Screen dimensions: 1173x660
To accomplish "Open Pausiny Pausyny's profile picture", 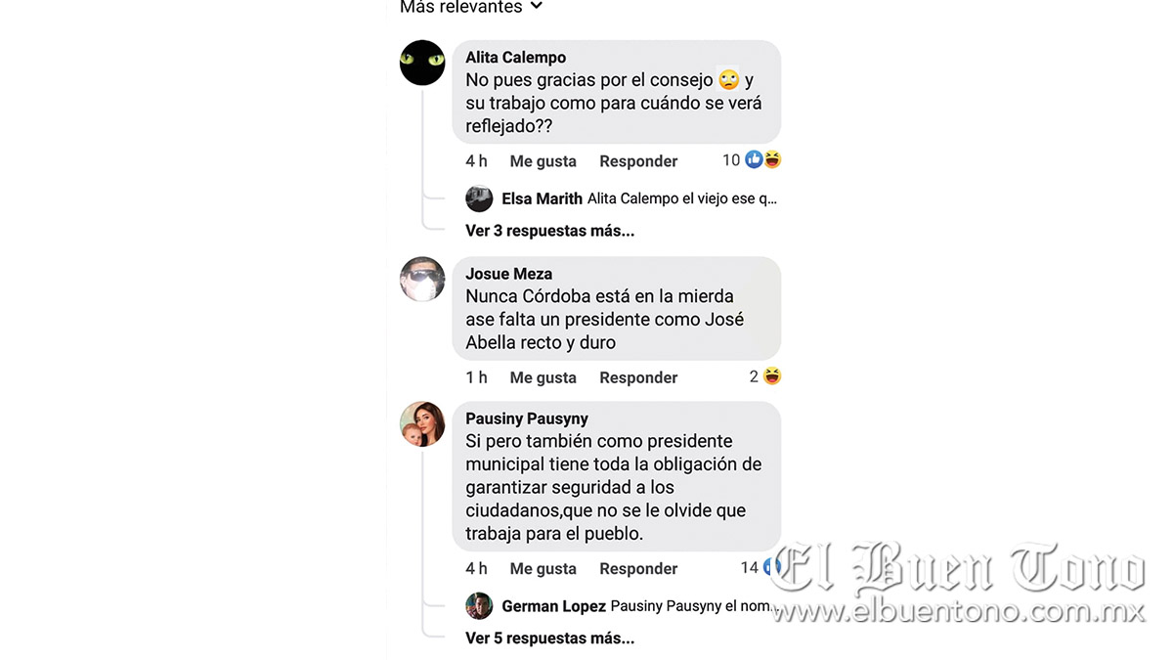I will (x=422, y=423).
